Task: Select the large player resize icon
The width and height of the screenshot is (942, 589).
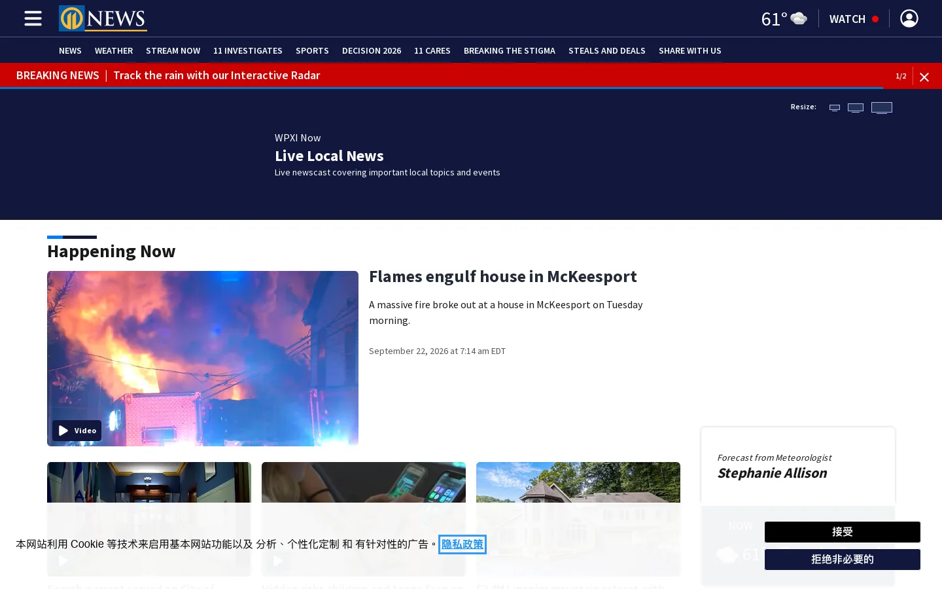Action: click(882, 108)
